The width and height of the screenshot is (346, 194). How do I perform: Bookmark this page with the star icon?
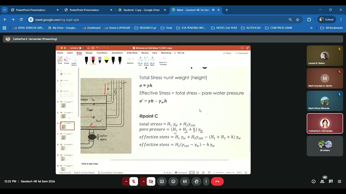point(298,20)
